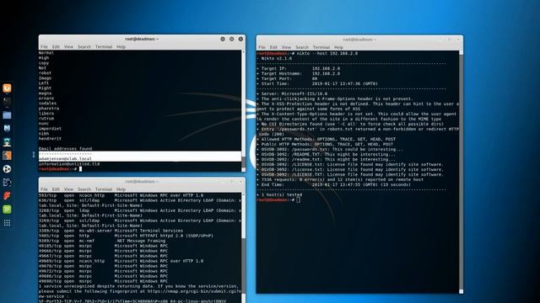Click the '9389/tcp open mc-nmf' nmap line
Image resolution: width=540 pixels, height=303 pixels.
[x=102, y=241]
